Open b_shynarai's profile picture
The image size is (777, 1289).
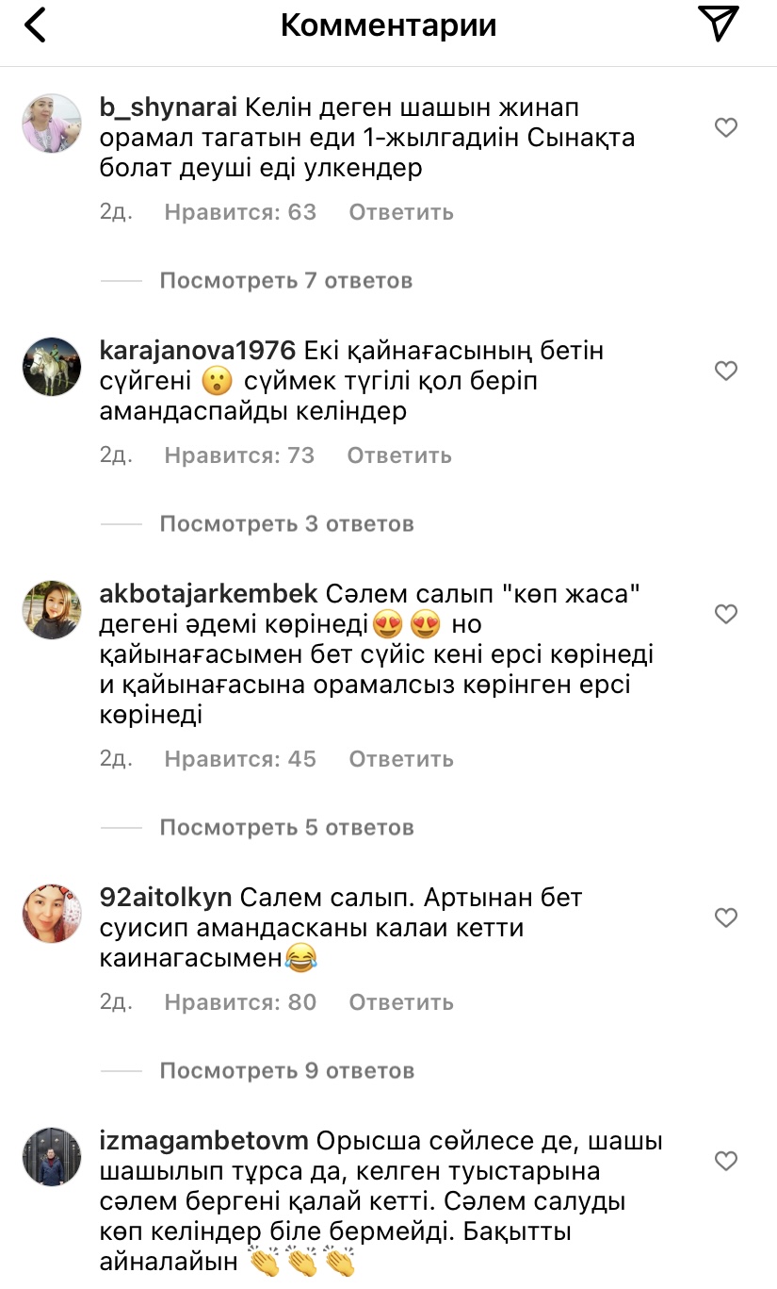click(x=52, y=124)
